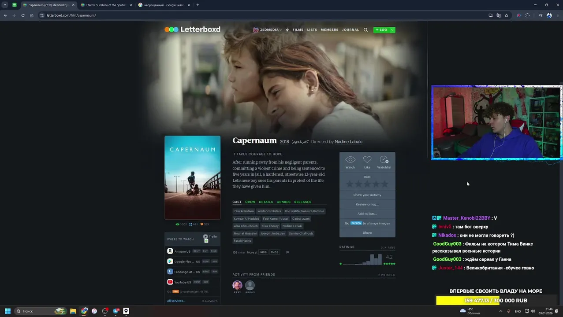This screenshot has height=317, width=563.
Task: Click Add to lists...
Action: pos(367,214)
